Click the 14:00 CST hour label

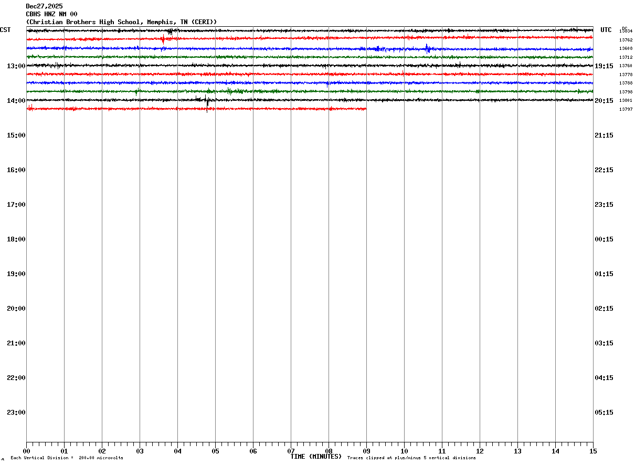click(x=16, y=100)
